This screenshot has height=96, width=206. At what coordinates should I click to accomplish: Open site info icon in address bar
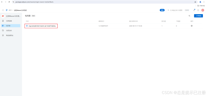(13, 2)
